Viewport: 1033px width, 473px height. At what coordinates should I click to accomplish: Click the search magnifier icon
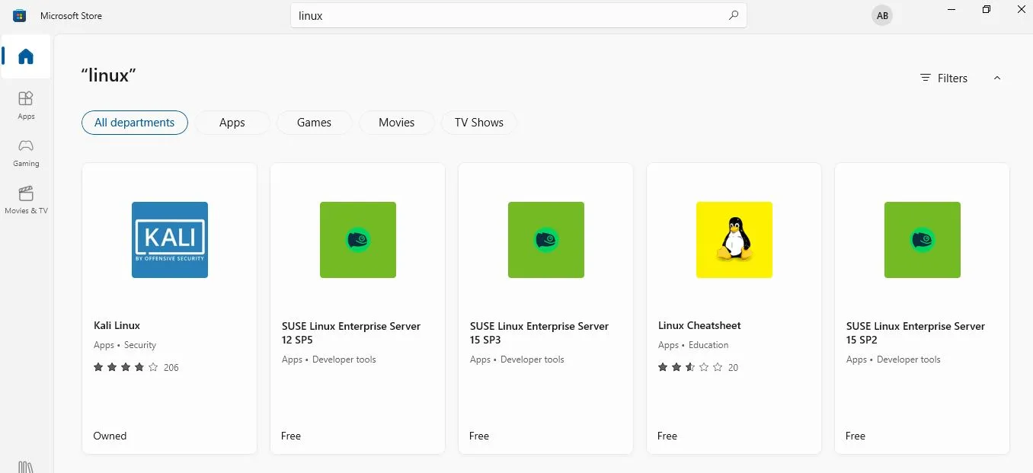pyautogui.click(x=733, y=15)
